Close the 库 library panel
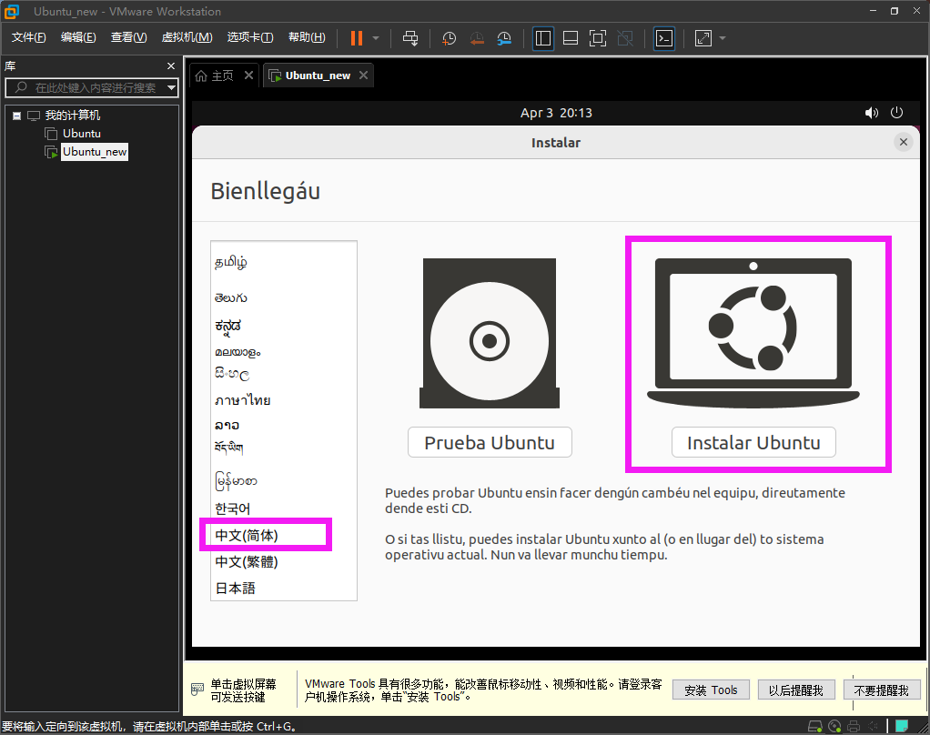The image size is (930, 735). (171, 65)
